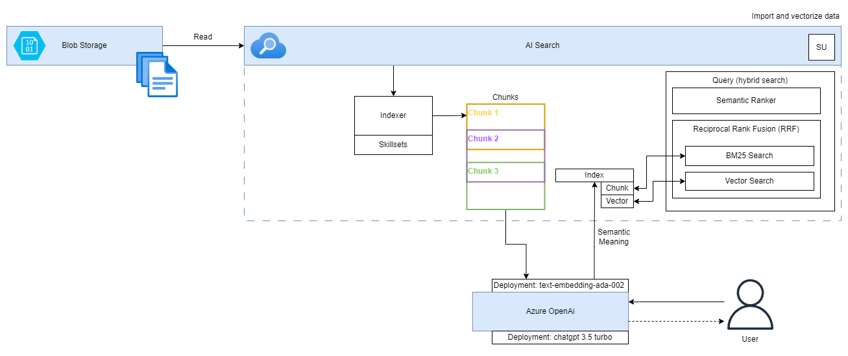Select the text-embedding-ada-002 deployment box
The image size is (848, 356).
561,285
